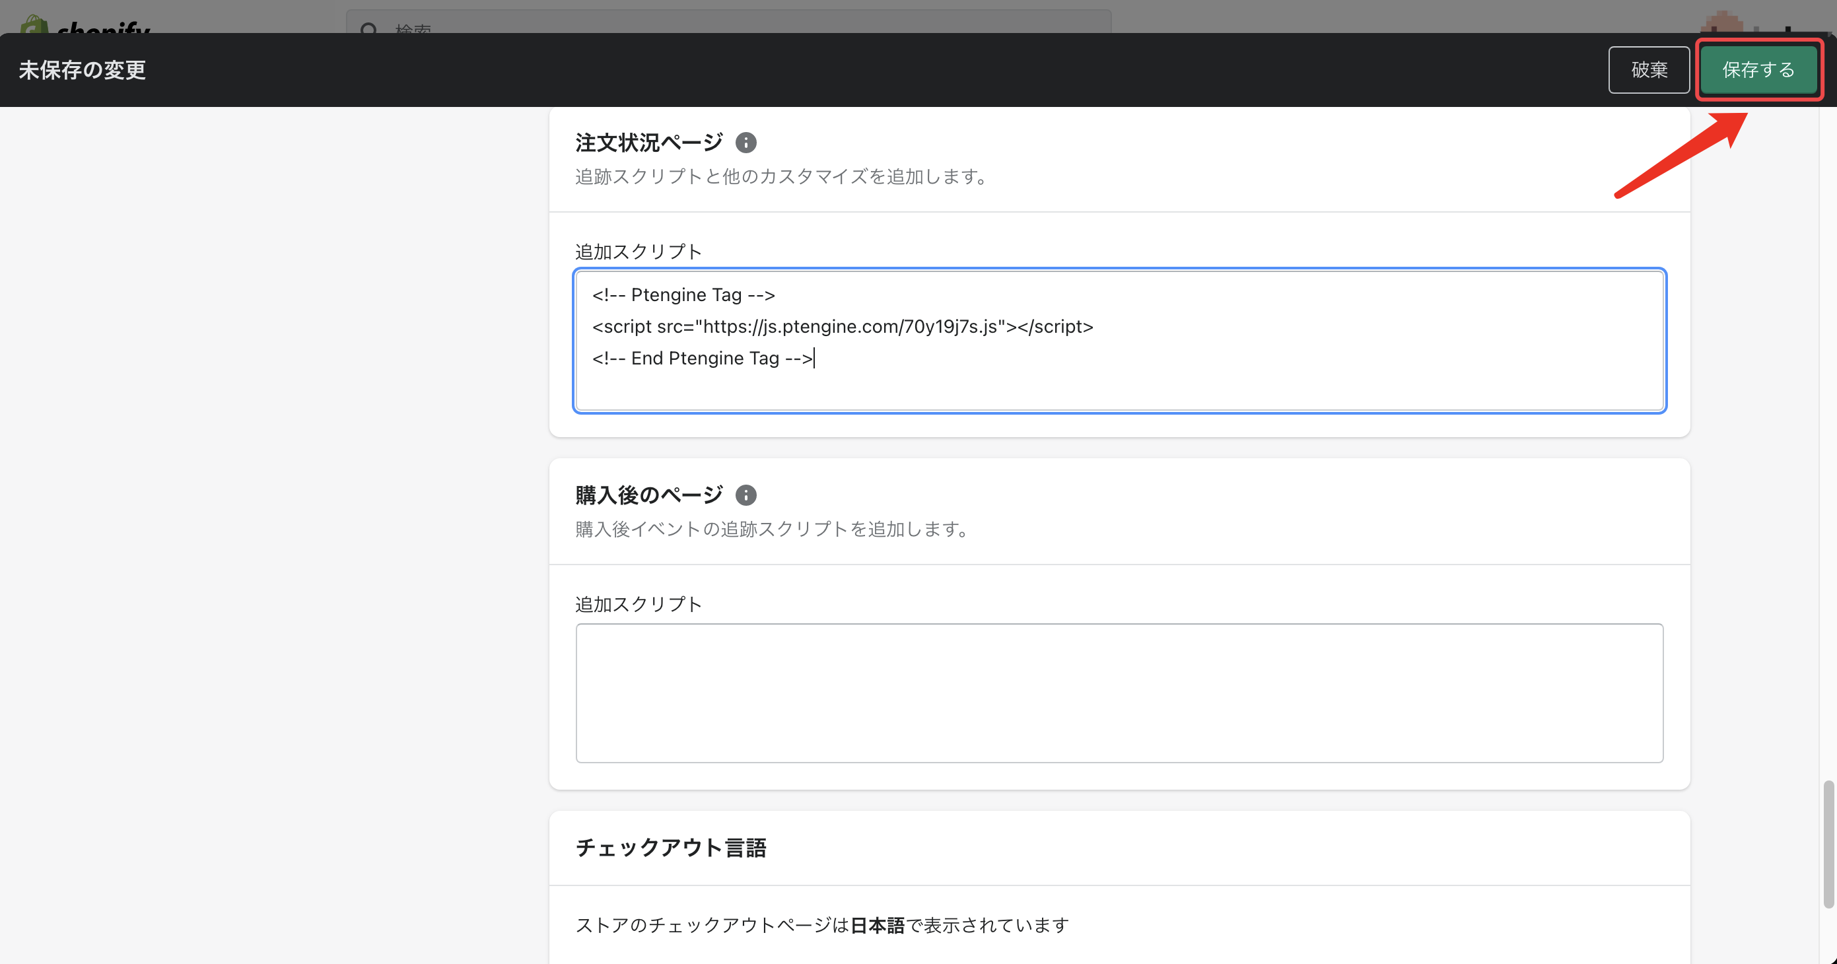Select the 未保存の変更 banner title
The image size is (1837, 964).
[82, 70]
